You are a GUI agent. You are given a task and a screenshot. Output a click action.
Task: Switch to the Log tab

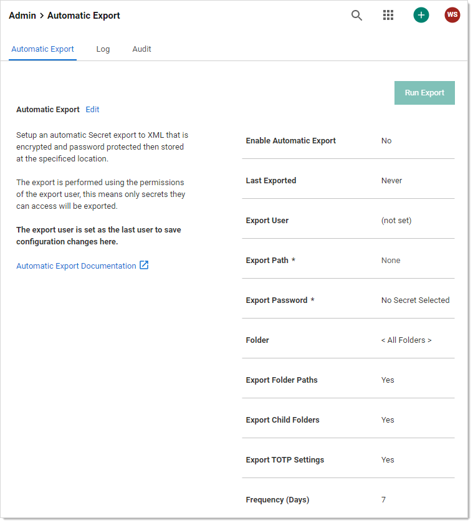[103, 49]
